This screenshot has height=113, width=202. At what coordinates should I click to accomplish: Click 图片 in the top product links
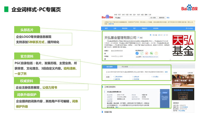click(135, 15)
